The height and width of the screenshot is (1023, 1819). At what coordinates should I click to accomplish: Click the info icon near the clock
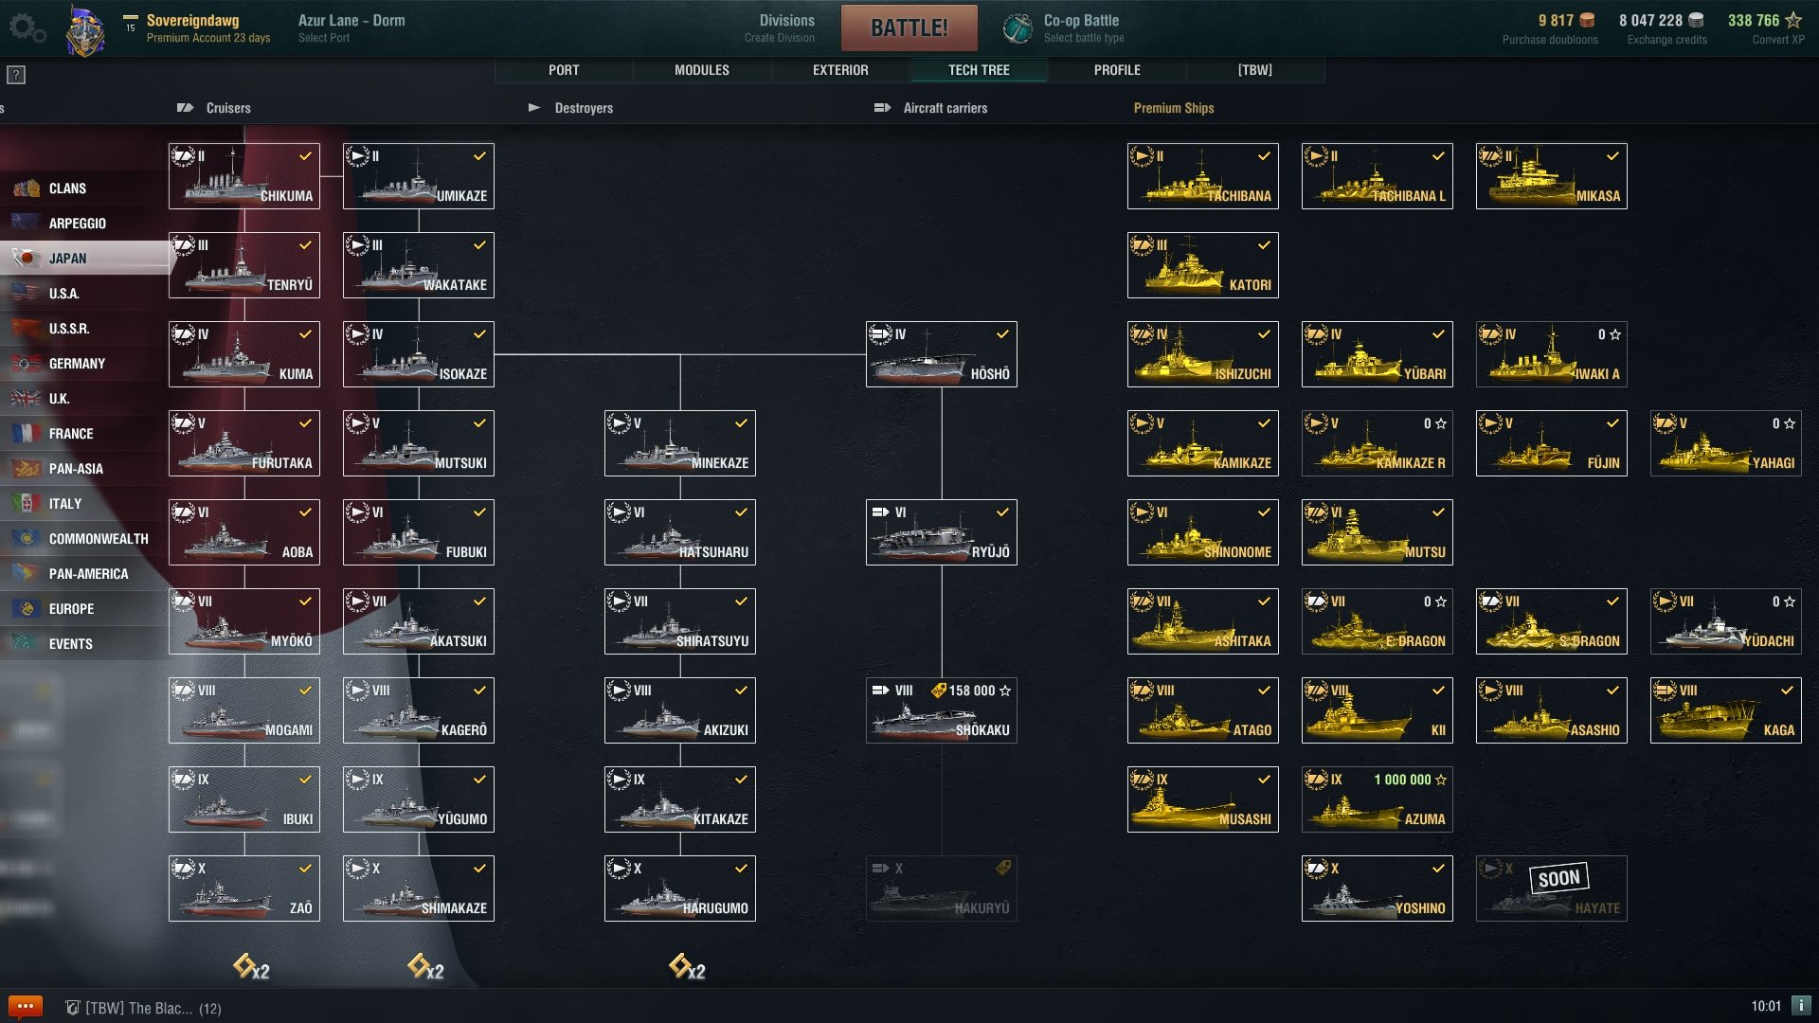(1801, 1005)
